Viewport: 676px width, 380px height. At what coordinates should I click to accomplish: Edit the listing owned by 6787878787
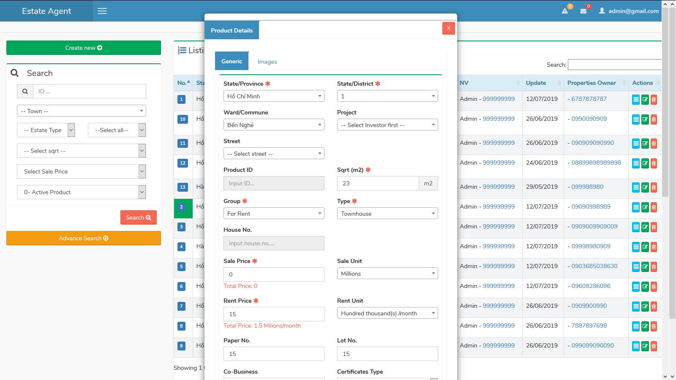click(645, 100)
